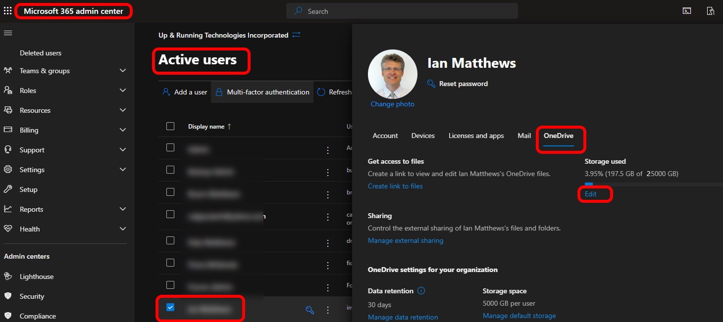Switch to the Licenses and apps tab
The image size is (723, 322).
(x=476, y=136)
